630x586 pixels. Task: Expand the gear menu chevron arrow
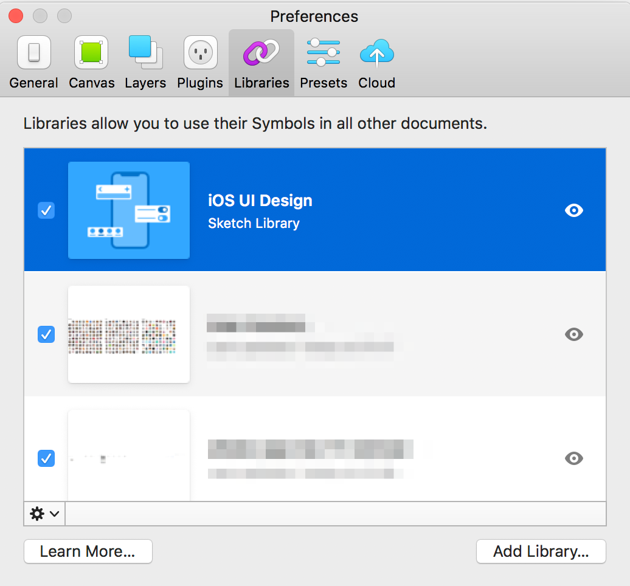pos(55,514)
